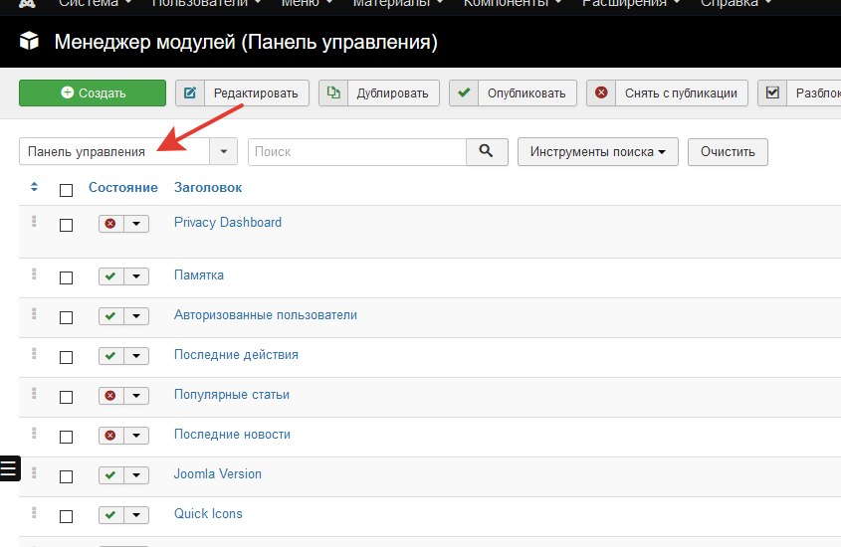Open the Последние новости module
The image size is (841, 547).
232,434
